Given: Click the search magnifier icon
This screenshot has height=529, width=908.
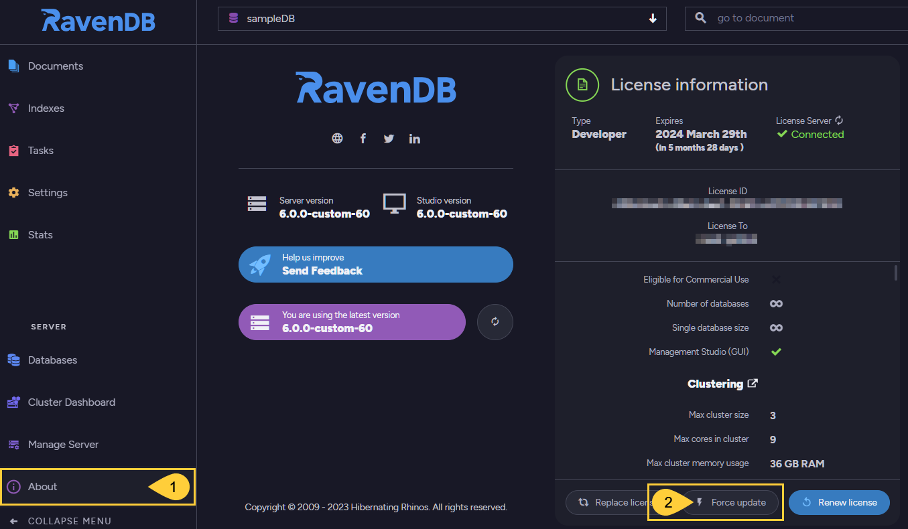Looking at the screenshot, I should pyautogui.click(x=700, y=18).
